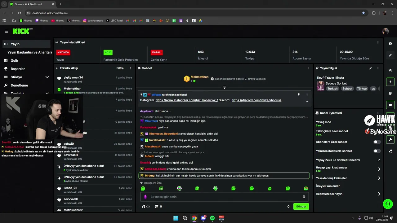Open external link icon for Yapay Zeka denetimi

(379, 160)
